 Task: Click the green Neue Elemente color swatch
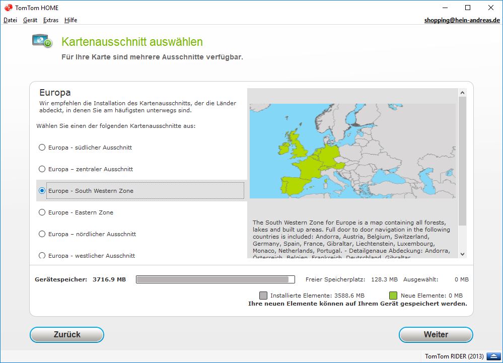point(393,296)
